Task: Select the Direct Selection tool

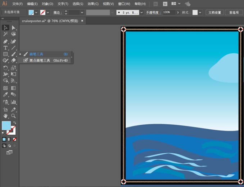Action: pos(13,28)
